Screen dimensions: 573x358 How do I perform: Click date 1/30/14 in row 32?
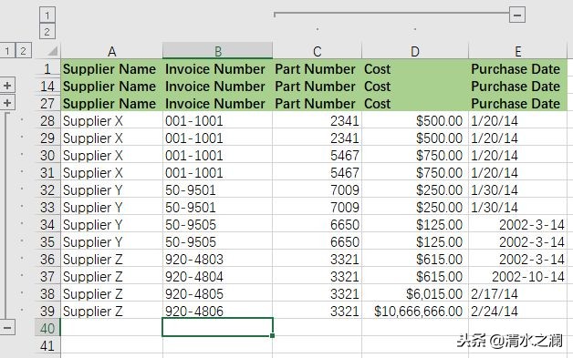(518, 189)
